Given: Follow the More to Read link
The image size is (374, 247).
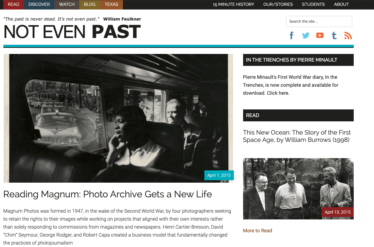Looking at the screenshot, I should 258,230.
